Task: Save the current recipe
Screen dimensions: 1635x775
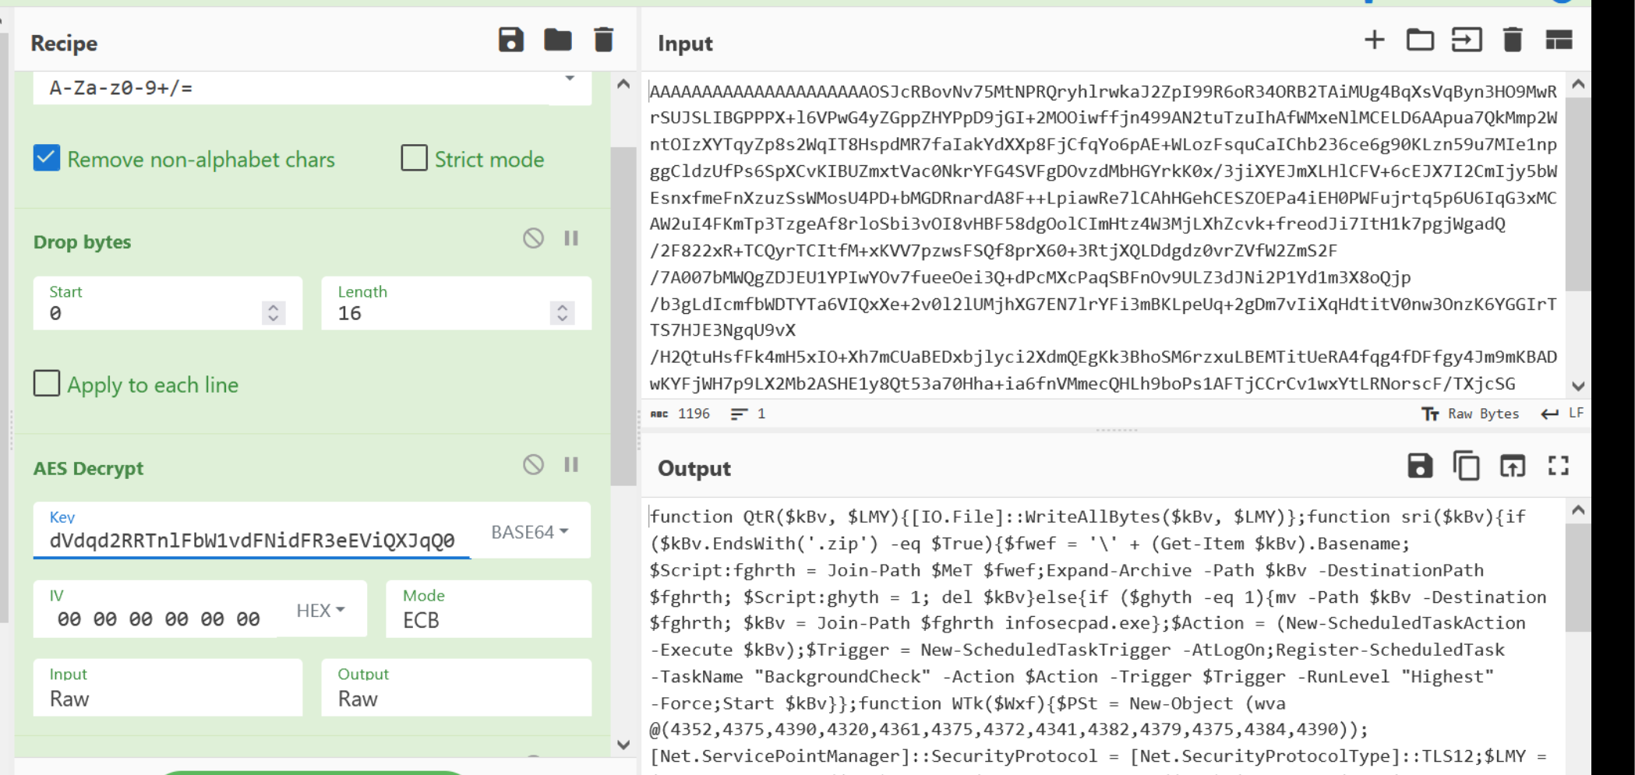Action: [x=511, y=40]
